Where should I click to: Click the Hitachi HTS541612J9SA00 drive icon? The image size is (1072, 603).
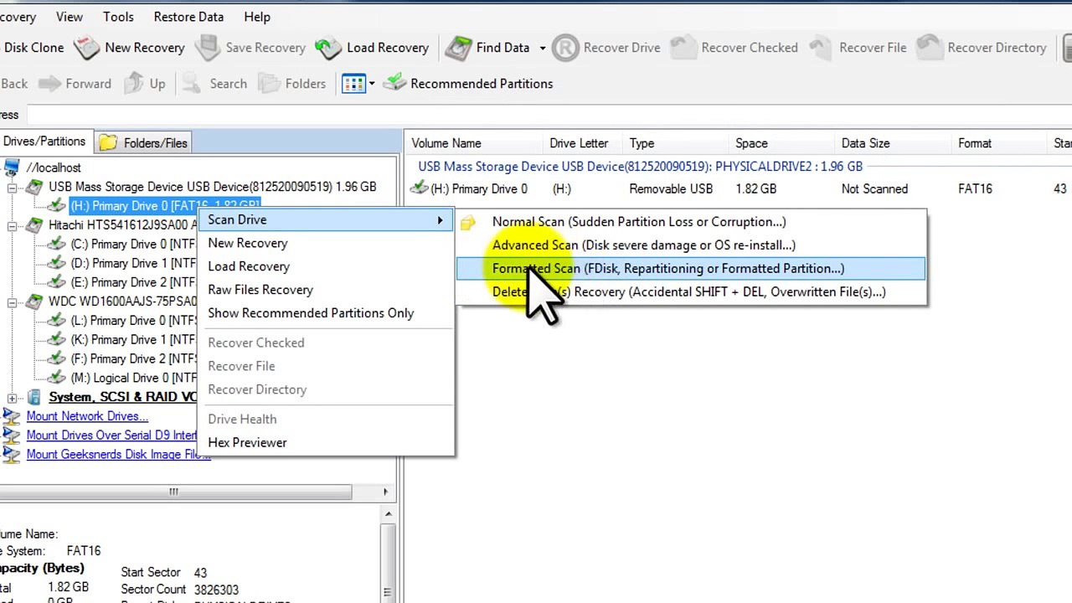click(34, 225)
